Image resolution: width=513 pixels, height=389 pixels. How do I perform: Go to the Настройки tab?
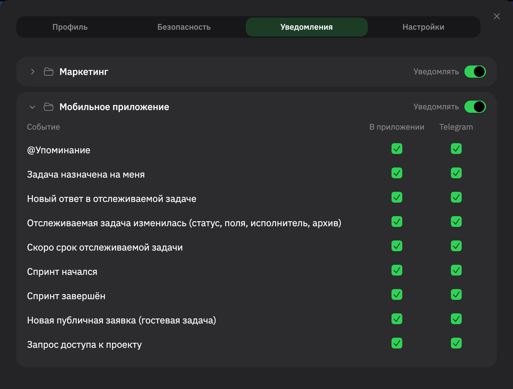[423, 27]
